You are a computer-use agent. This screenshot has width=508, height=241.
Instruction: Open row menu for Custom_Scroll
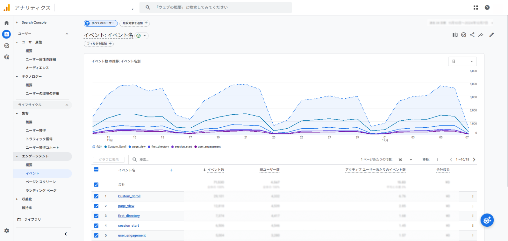pyautogui.click(x=473, y=196)
